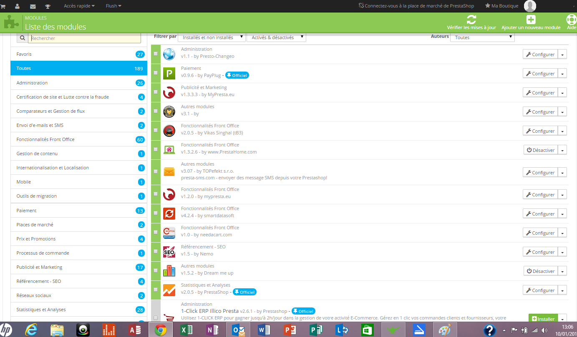Expand the action arrow for PrestaHome Désactiver
The height and width of the screenshot is (337, 577).
pos(562,150)
